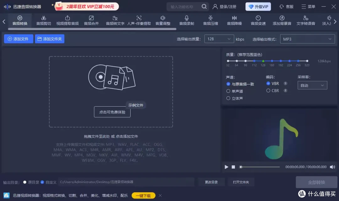Image resolution: width=339 pixels, height=201 pixels.
Task: Open 人声-伴奏提取 tool
Action: point(139,20)
